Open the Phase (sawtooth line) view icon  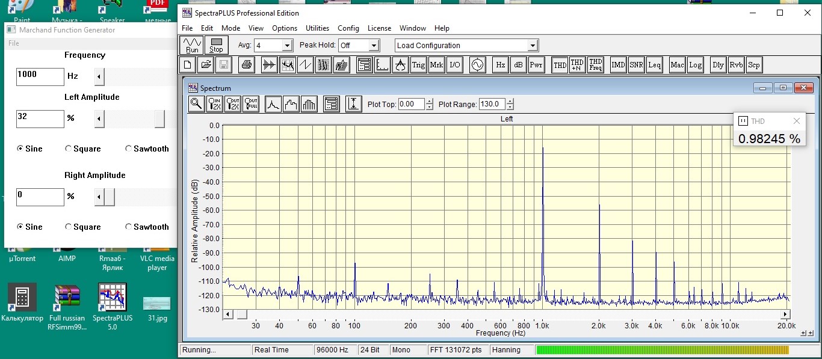coord(305,65)
